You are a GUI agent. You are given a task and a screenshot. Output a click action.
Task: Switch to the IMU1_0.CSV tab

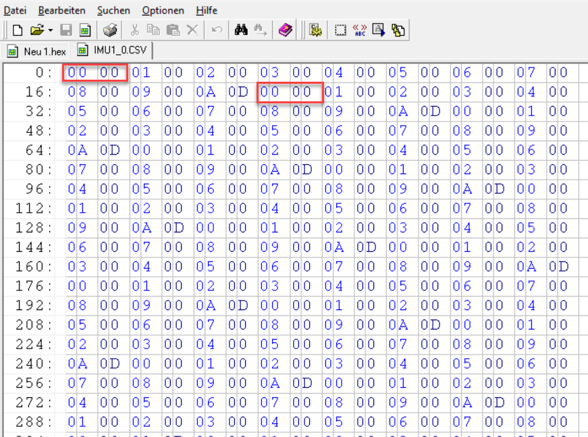click(112, 50)
